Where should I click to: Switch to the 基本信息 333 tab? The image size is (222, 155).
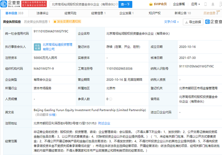pyautogui.click(x=14, y=13)
